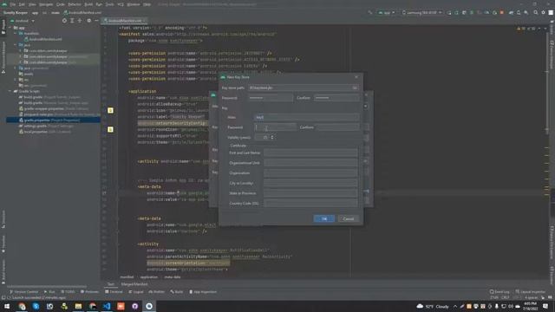Click Cancel in New Key Store dialog

[x=349, y=218]
